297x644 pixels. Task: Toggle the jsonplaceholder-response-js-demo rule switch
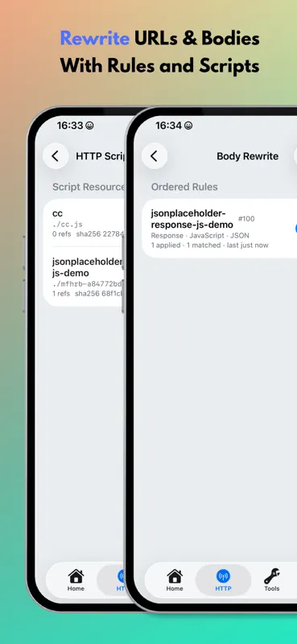[295, 229]
